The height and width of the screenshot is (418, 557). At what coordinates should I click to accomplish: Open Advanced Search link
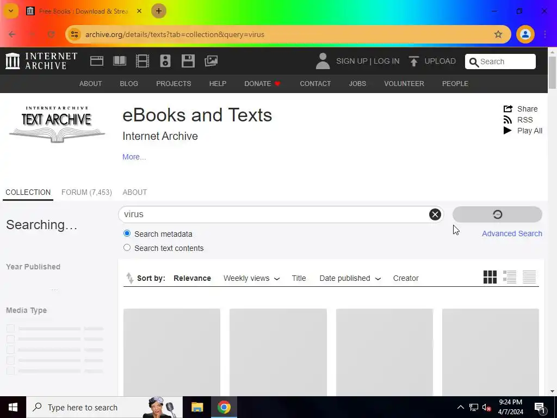(512, 233)
